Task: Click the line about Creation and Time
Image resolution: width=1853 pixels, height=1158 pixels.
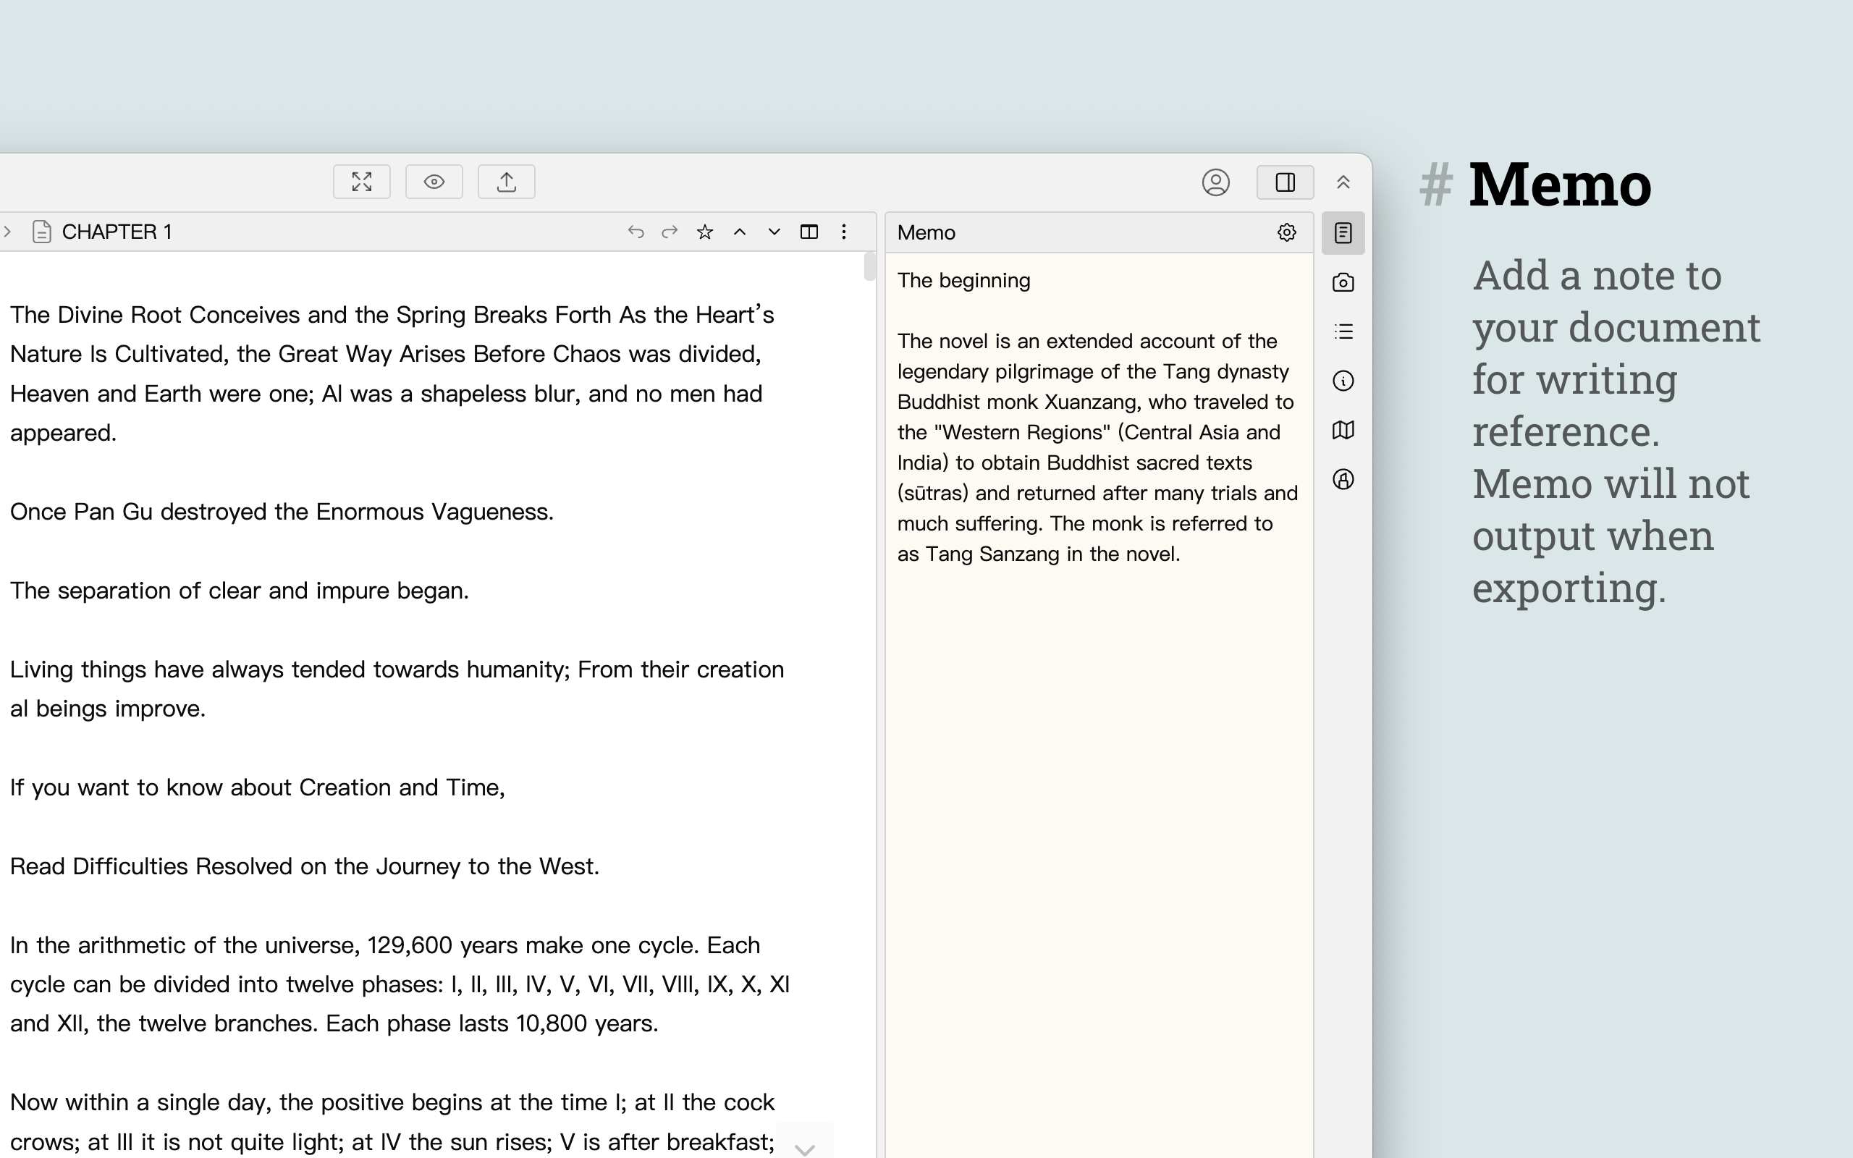Action: pyautogui.click(x=257, y=787)
